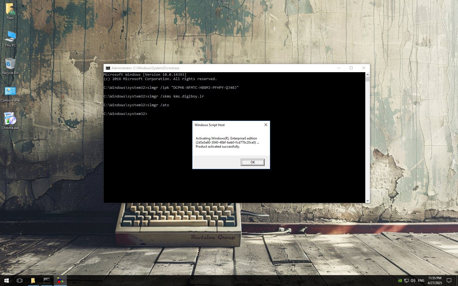The width and height of the screenshot is (458, 286).
Task: Close the Administrator cmd.exe window
Action: click(x=364, y=68)
